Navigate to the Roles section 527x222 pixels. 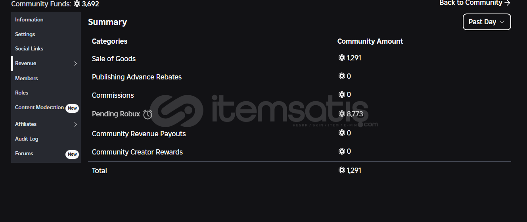click(21, 93)
